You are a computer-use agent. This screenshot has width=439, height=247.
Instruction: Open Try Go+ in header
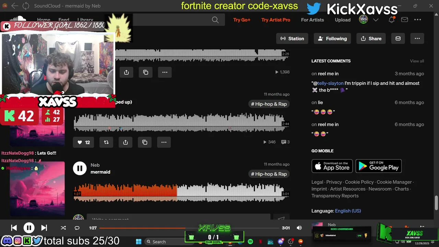[x=242, y=20]
